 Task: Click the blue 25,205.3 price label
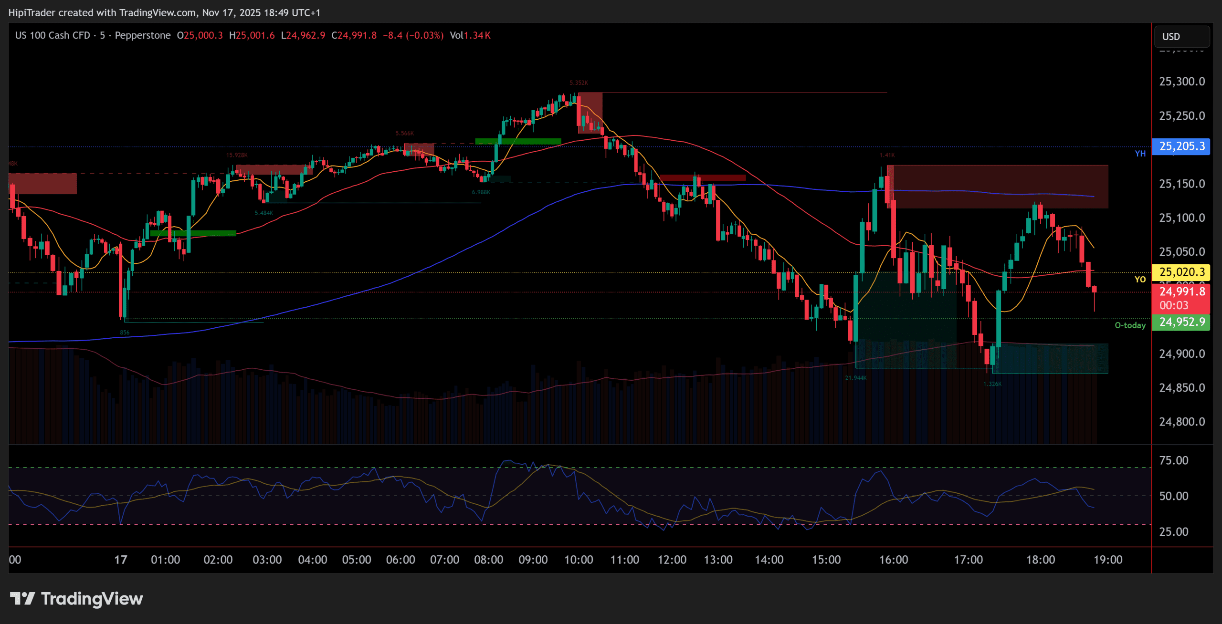click(1181, 146)
